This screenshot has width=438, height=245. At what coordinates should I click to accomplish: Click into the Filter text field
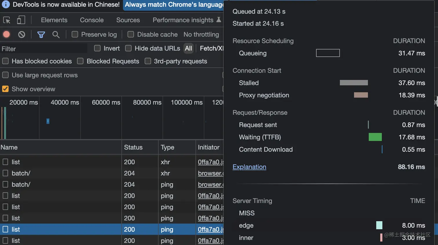[43, 49]
